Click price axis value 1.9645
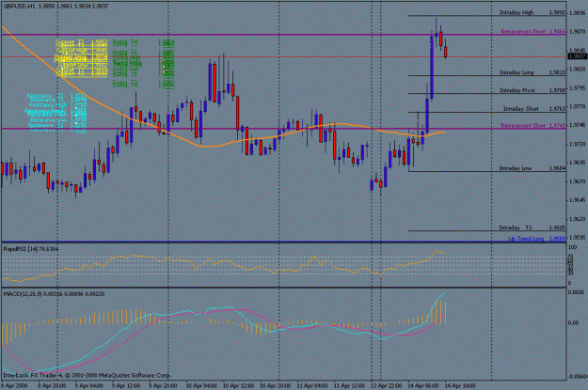This screenshot has width=588, height=390. (x=578, y=200)
